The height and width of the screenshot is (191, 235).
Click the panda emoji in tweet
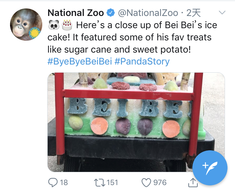(54, 25)
